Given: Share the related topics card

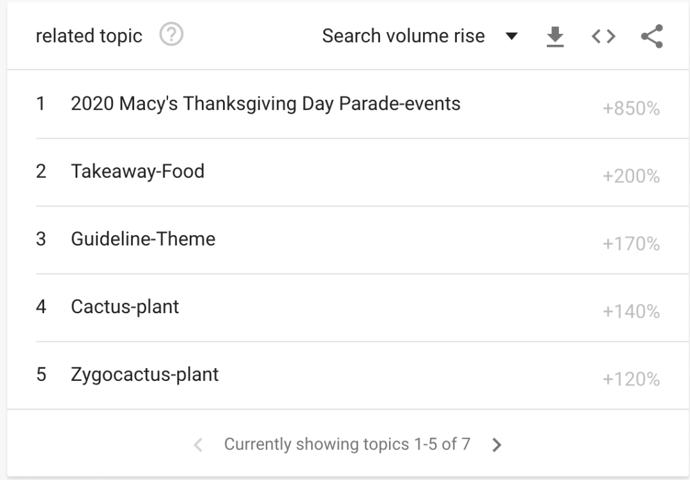Looking at the screenshot, I should 652,37.
